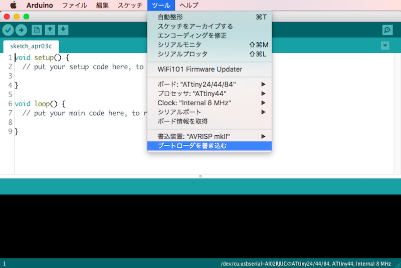Choose 自動整形 from the menu

pyautogui.click(x=210, y=17)
